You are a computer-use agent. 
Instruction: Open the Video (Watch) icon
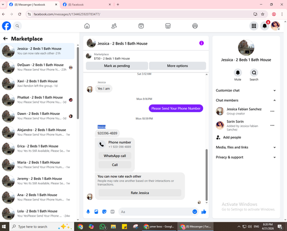pyautogui.click(x=141, y=26)
